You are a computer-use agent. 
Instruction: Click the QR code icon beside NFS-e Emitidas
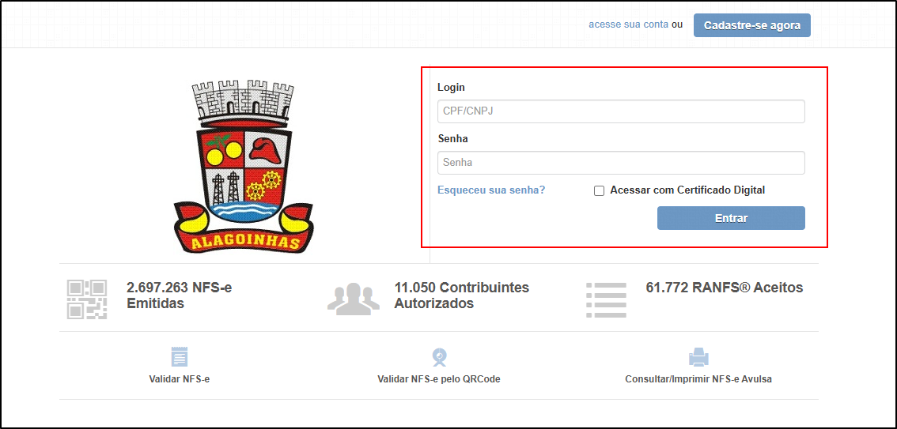[x=87, y=299]
